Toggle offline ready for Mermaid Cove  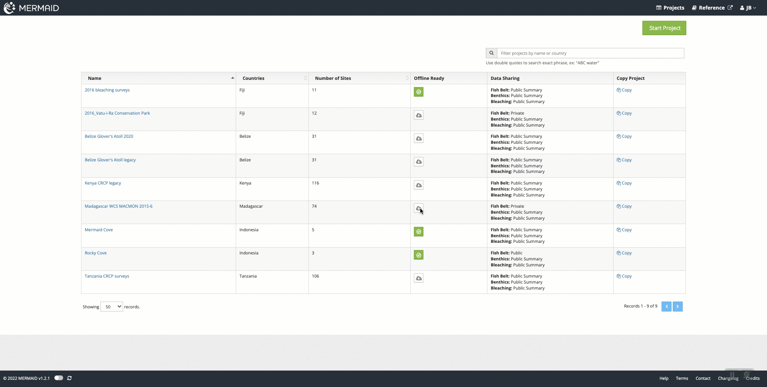[x=418, y=232]
